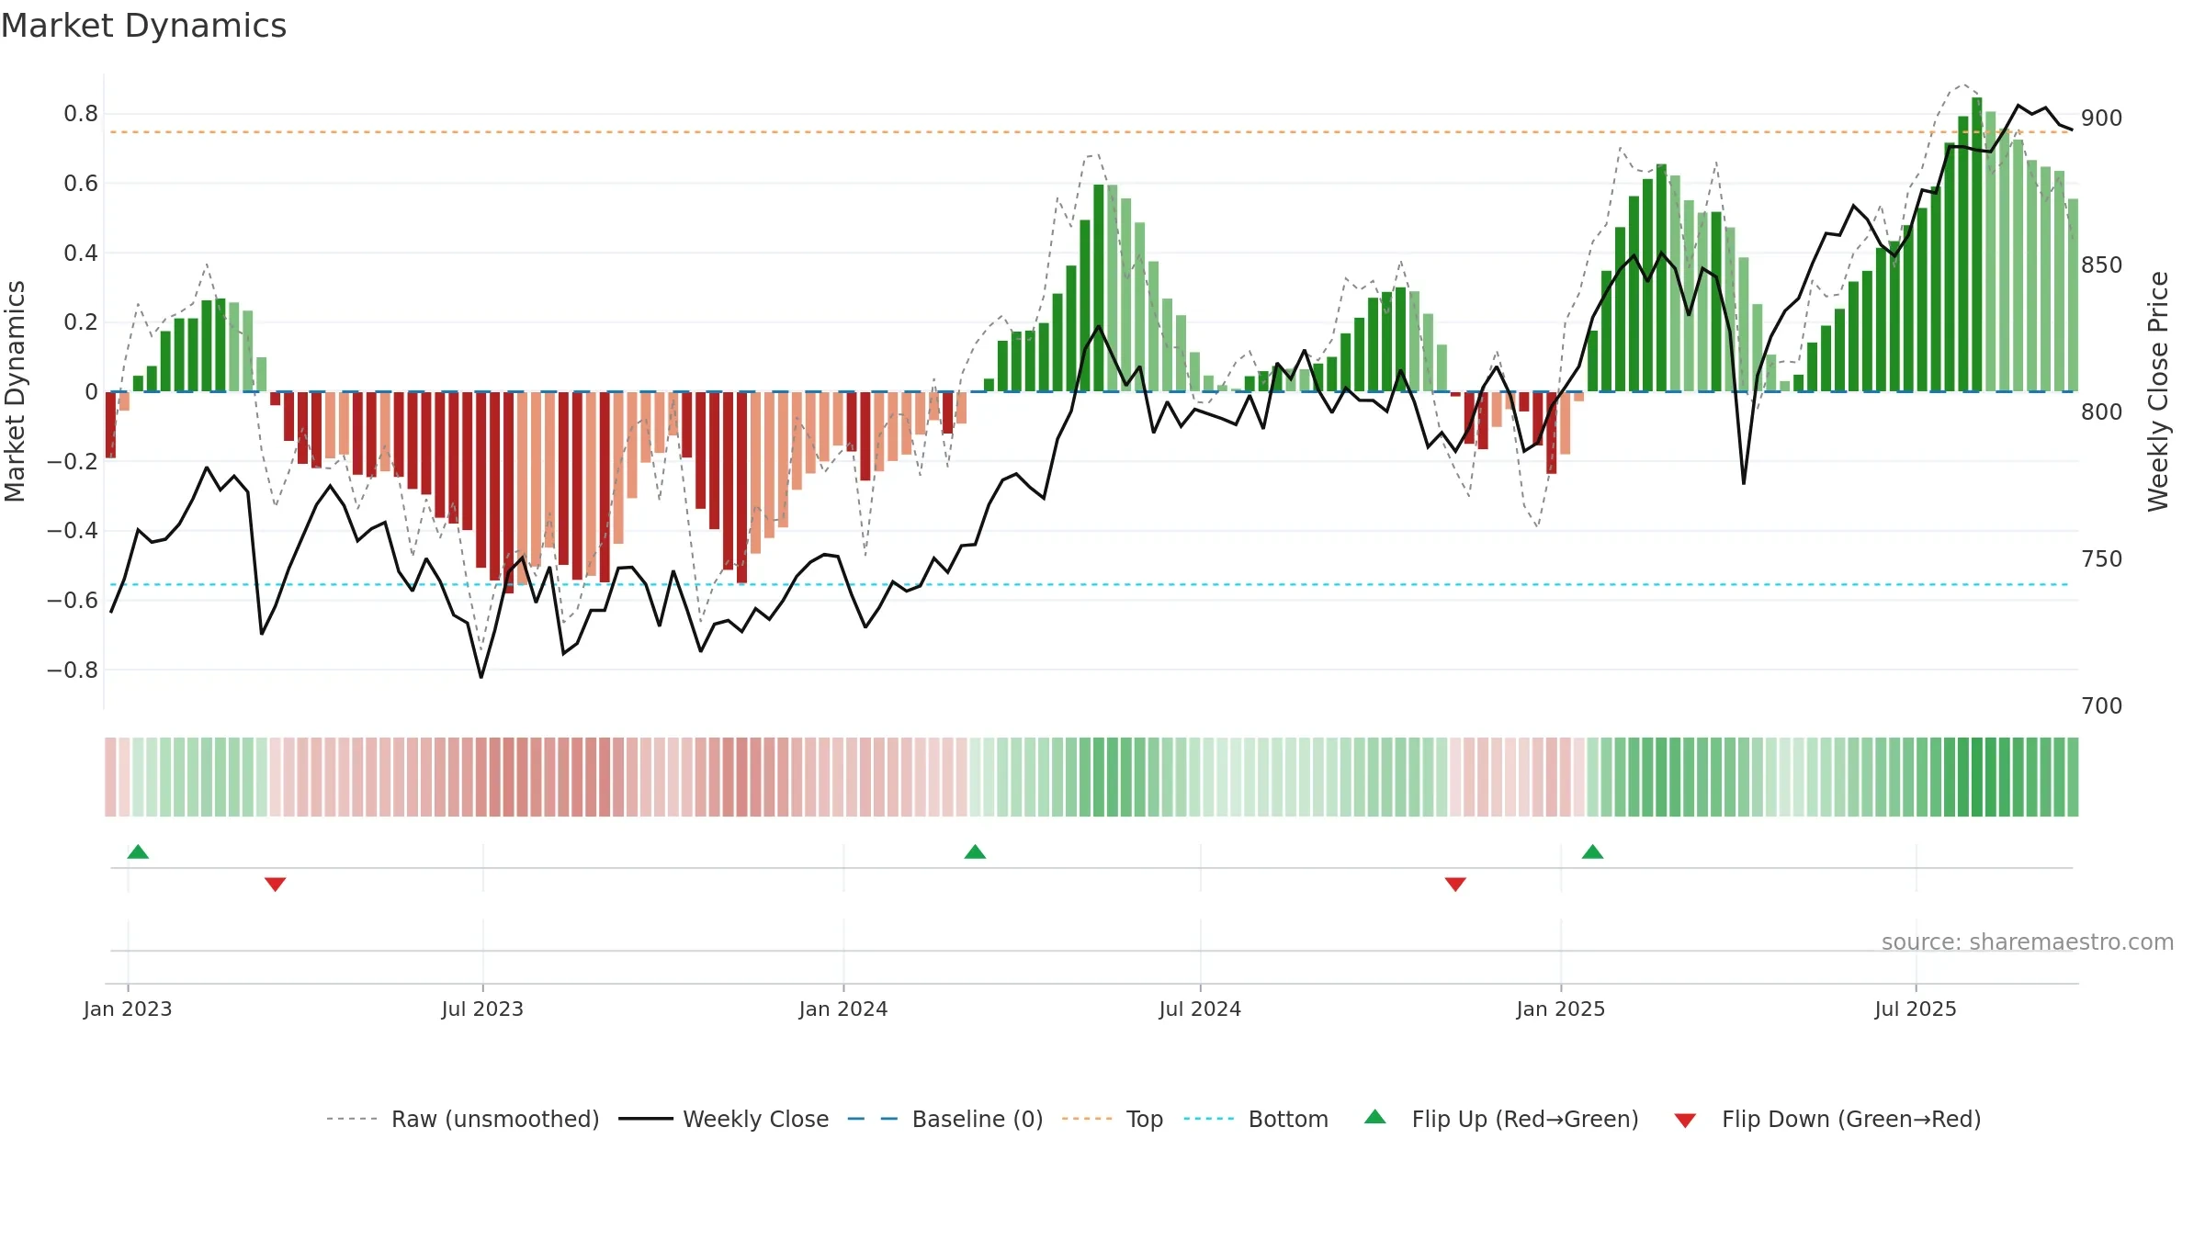Click the 900 price axis label
The image size is (2205, 1240).
[x=2102, y=118]
